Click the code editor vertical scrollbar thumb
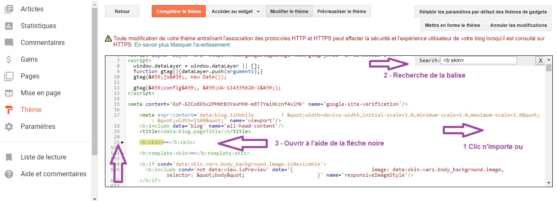 pyautogui.click(x=549, y=68)
